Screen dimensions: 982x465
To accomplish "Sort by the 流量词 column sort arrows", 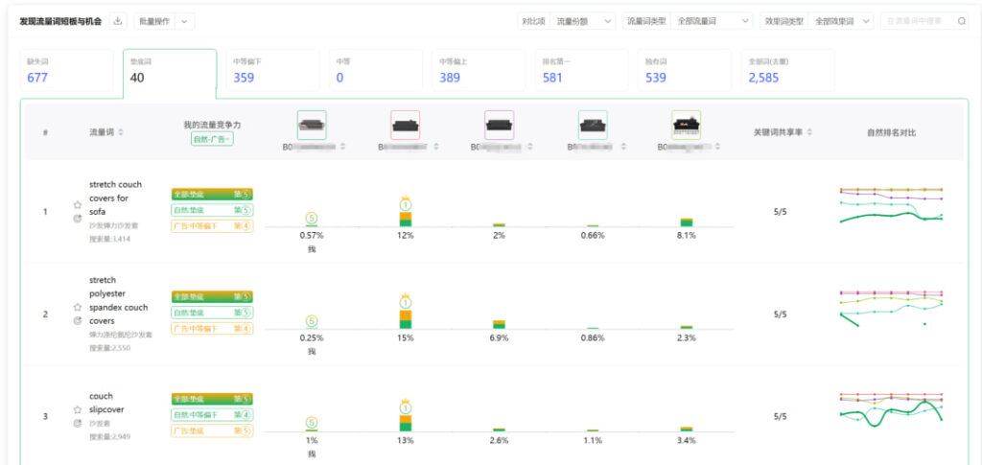I will (x=121, y=132).
